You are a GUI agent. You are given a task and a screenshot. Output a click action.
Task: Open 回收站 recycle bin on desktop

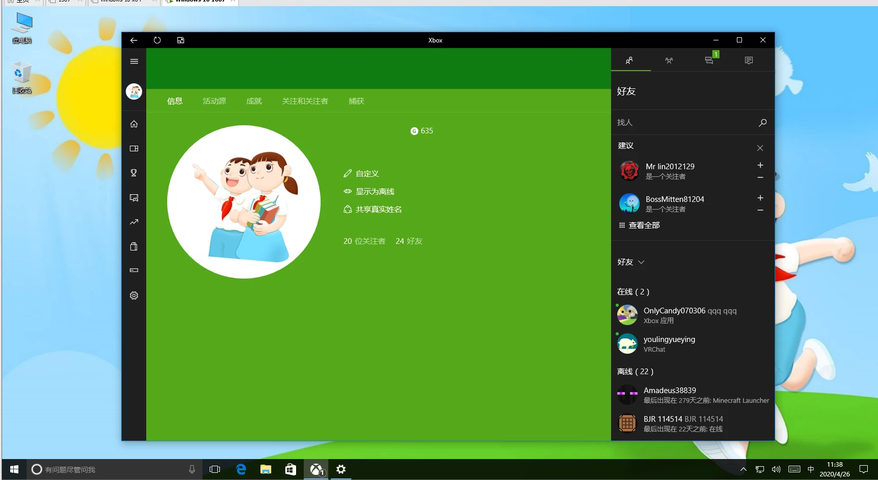[x=22, y=78]
